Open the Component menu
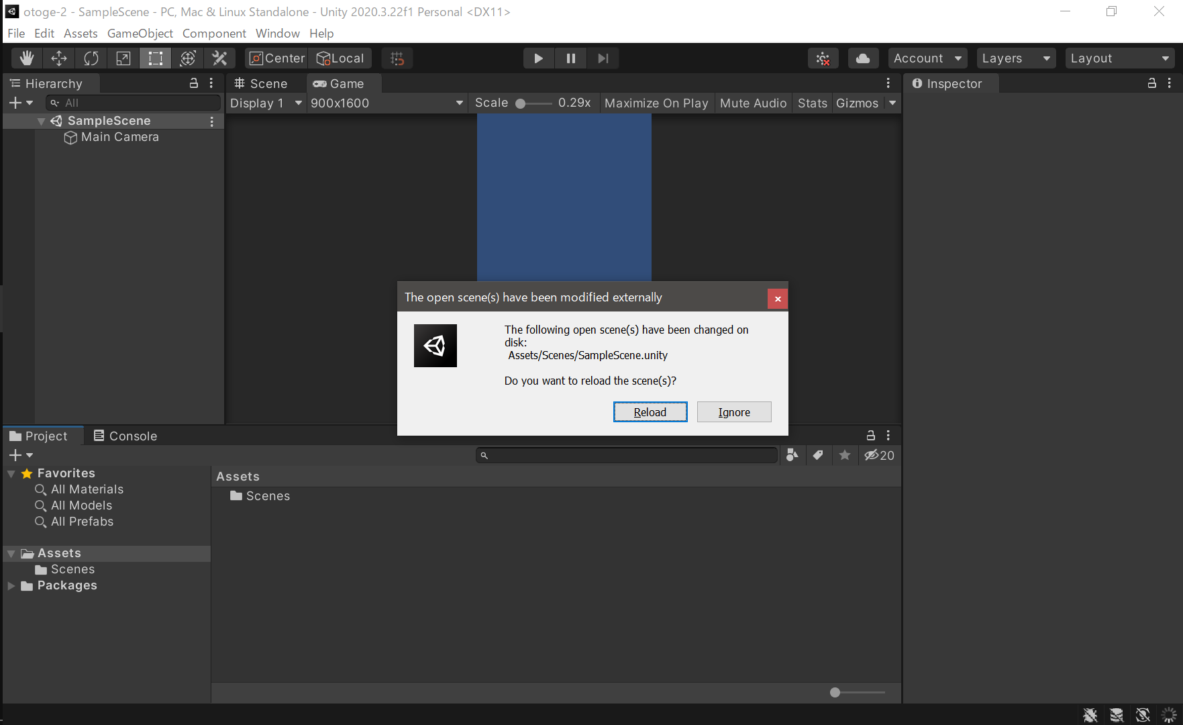This screenshot has height=725, width=1183. tap(214, 33)
